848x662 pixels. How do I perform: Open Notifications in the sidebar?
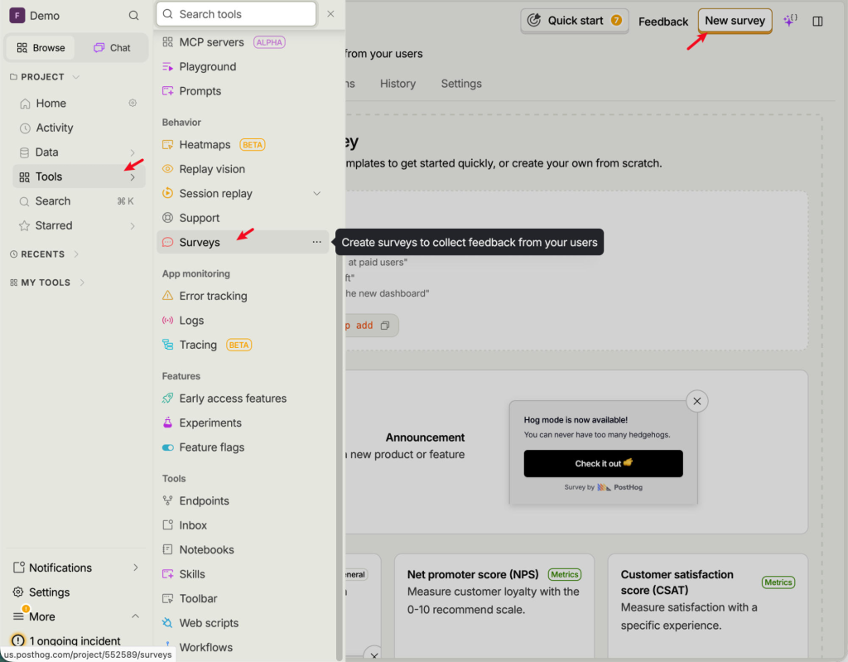click(75, 568)
